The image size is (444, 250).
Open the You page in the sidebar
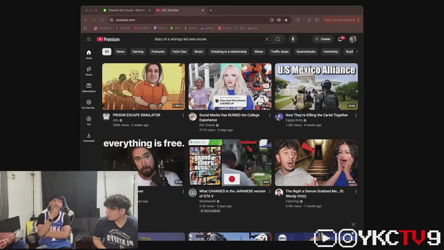pyautogui.click(x=89, y=121)
